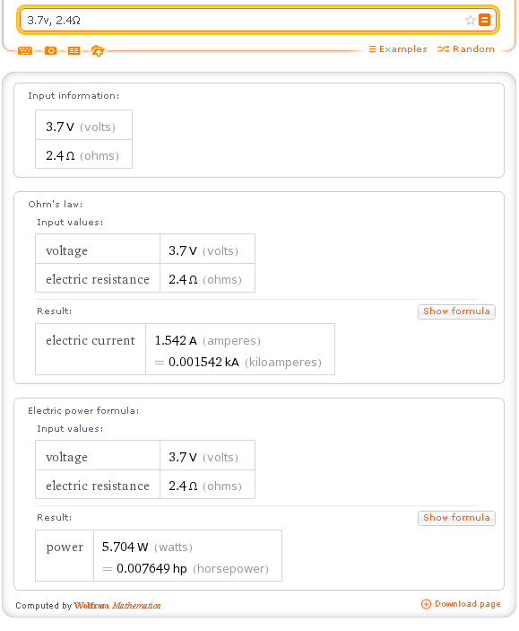Click the Download page arrow icon
Screen dimensions: 519x631
click(x=426, y=604)
